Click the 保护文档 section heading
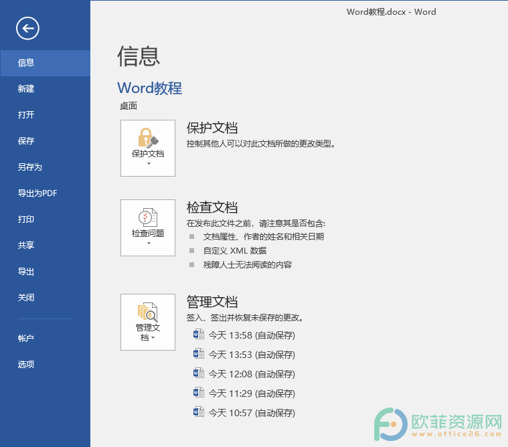This screenshot has width=508, height=447. click(212, 128)
